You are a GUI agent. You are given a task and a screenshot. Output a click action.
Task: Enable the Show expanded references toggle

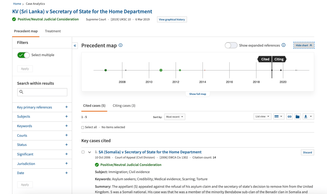(231, 45)
